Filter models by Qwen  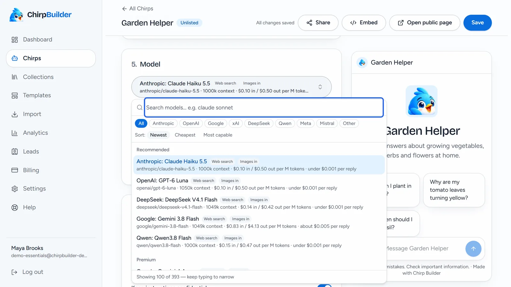pos(285,123)
